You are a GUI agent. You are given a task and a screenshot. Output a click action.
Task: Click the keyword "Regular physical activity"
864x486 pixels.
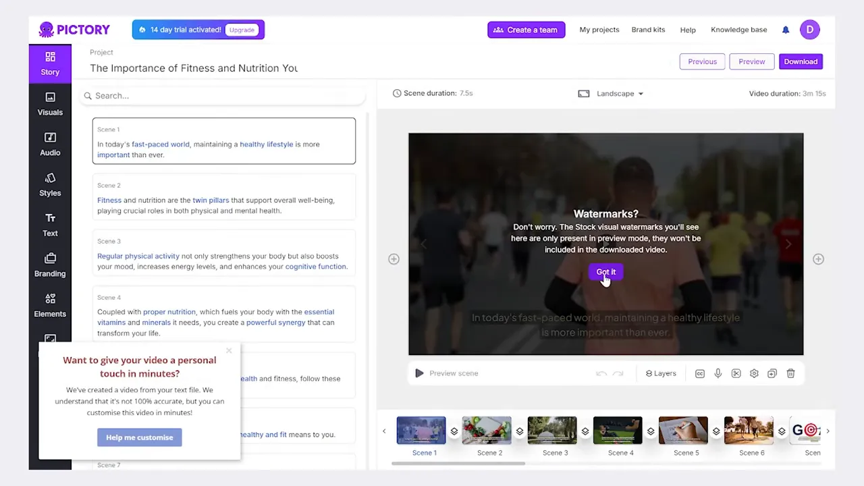coord(138,256)
